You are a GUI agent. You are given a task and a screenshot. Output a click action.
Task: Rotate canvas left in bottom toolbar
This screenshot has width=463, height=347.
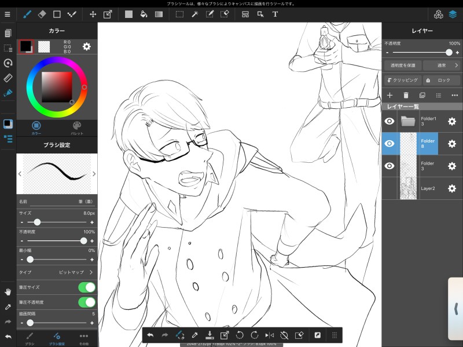click(240, 335)
